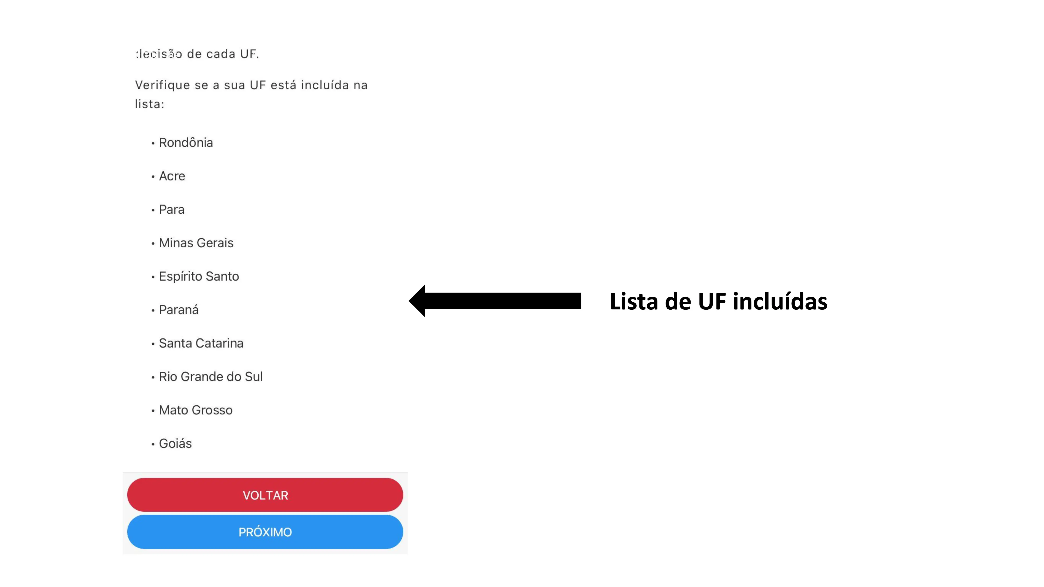Select Mato Grosso in the list
Screen dimensions: 1044x587
tap(196, 410)
